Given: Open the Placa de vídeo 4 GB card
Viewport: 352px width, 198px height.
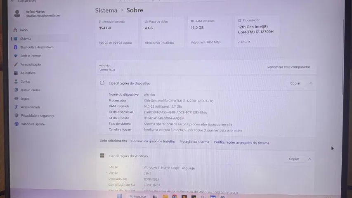Looking at the screenshot, I should 163,32.
